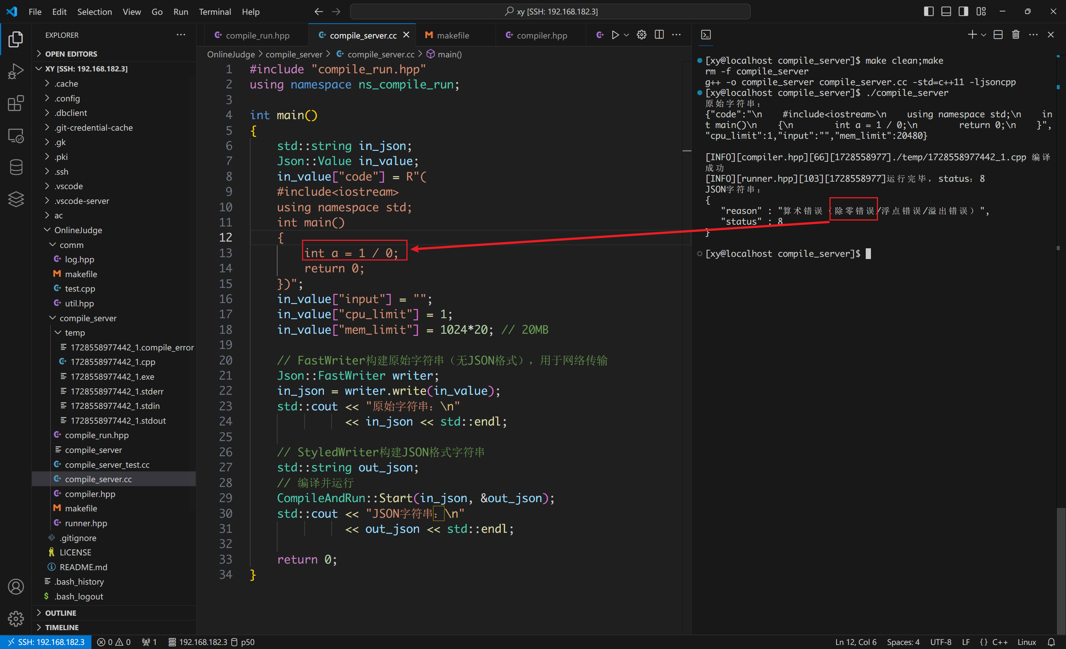
Task: Open the Extensions view
Action: [16, 103]
